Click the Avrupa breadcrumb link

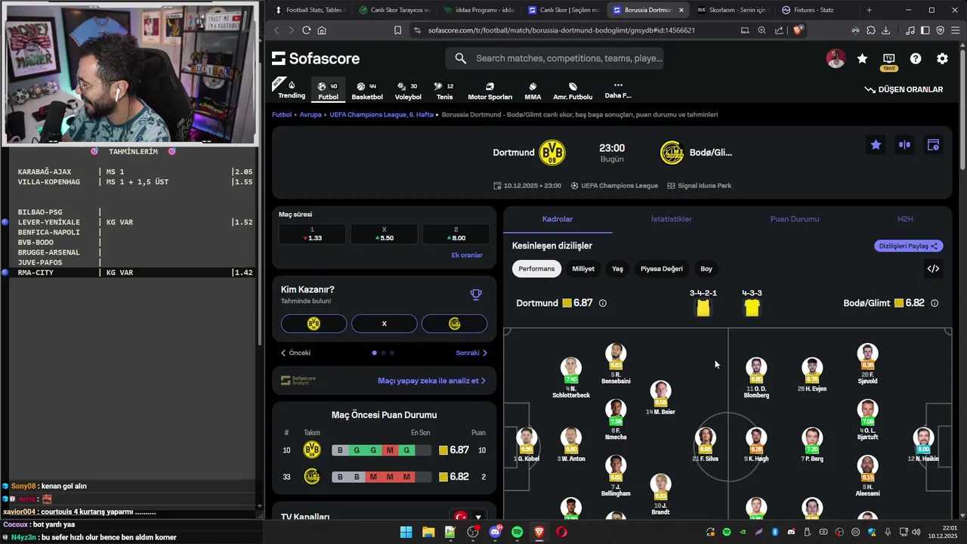[x=310, y=115]
